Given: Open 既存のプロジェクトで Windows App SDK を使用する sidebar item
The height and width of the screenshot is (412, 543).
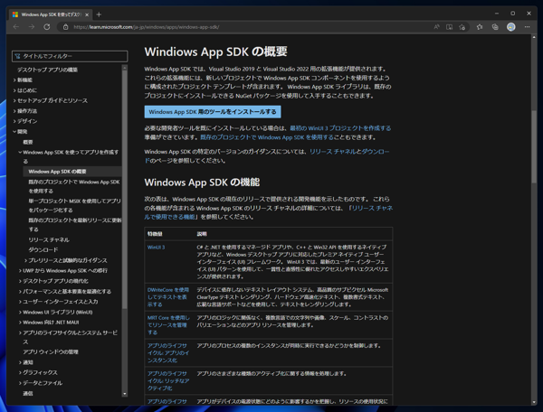Looking at the screenshot, I should click(74, 186).
